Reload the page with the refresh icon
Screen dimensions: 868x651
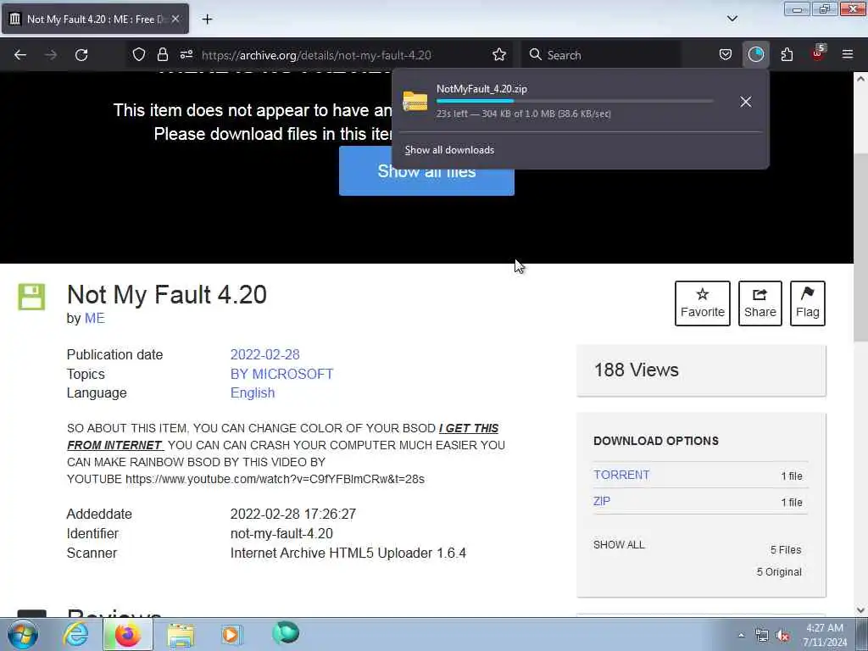pyautogui.click(x=81, y=55)
